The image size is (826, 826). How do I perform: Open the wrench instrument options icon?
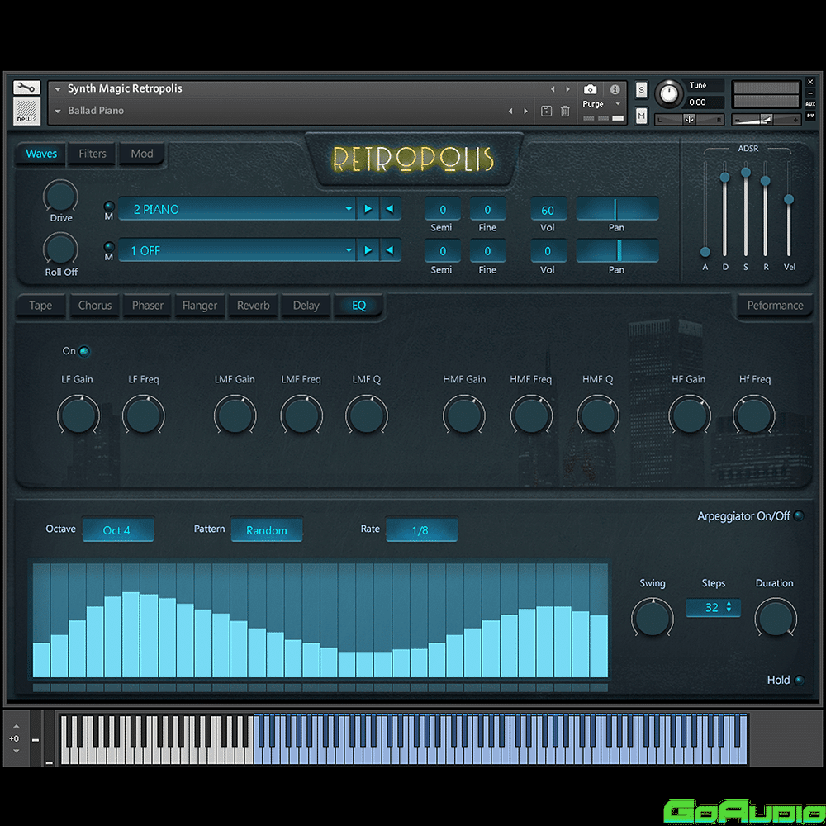[26, 88]
